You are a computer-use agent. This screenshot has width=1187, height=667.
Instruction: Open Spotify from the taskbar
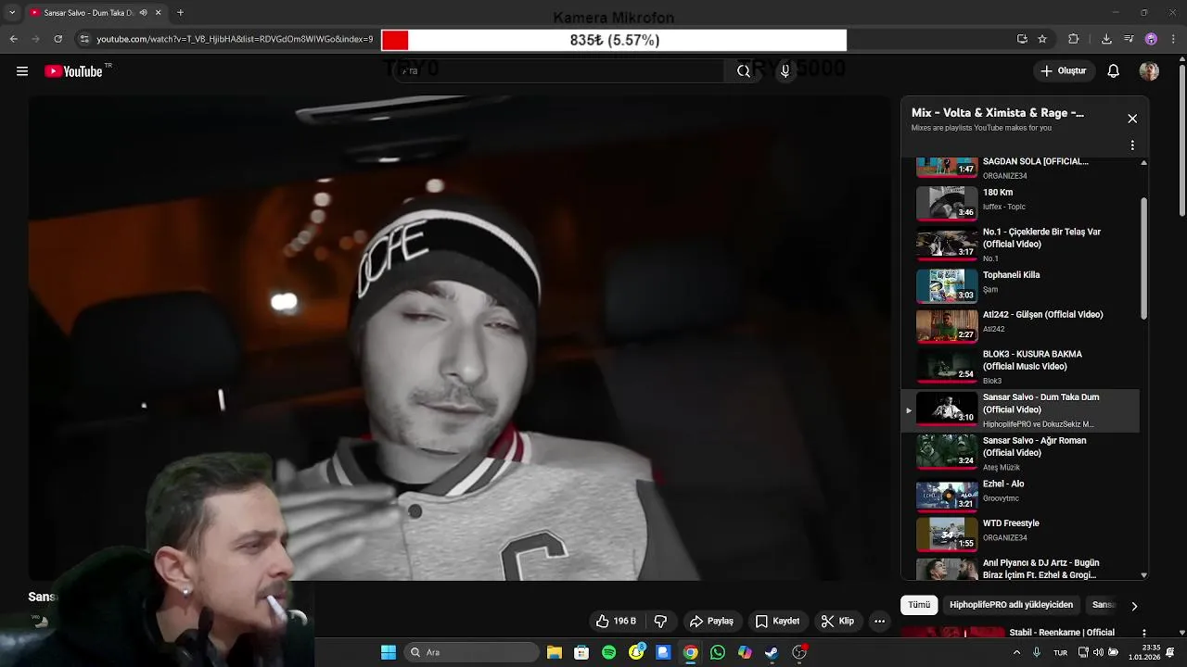pyautogui.click(x=608, y=652)
